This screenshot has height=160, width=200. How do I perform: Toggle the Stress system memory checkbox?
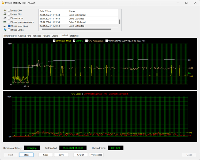tap(9, 22)
